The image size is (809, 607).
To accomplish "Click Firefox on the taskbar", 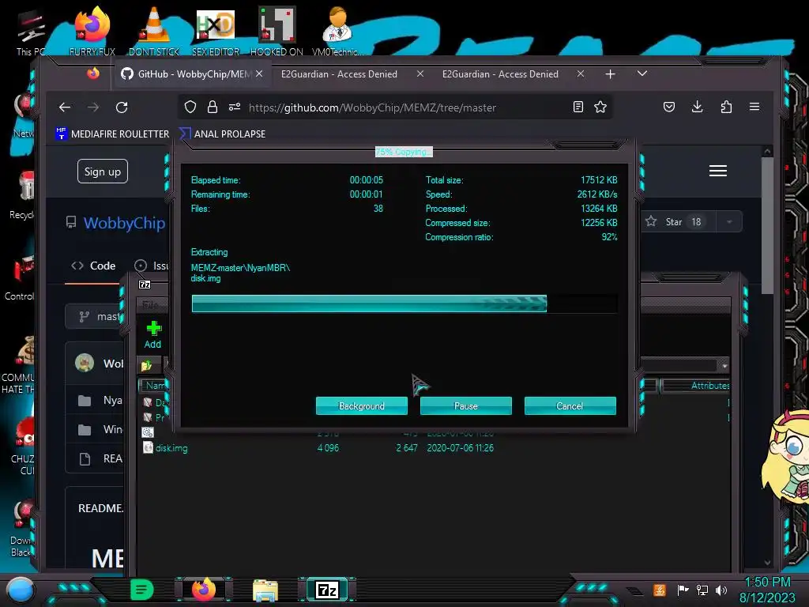I will (x=204, y=590).
